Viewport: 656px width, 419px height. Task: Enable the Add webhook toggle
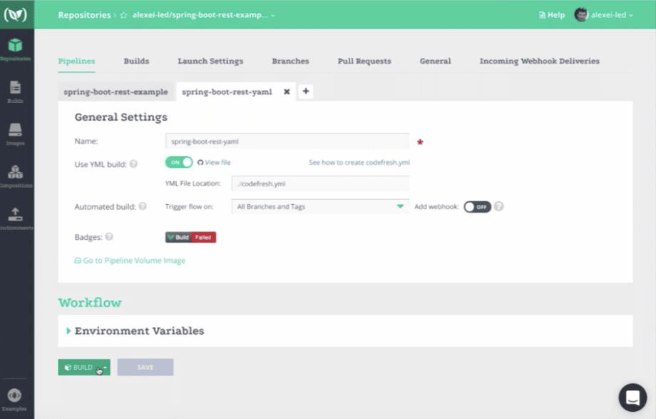tap(477, 207)
